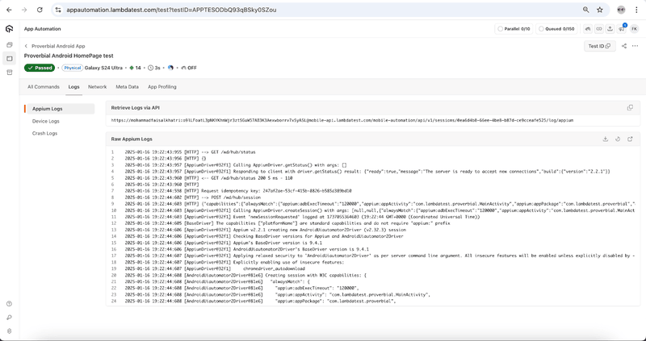Select Appium Logs in the log list
Image resolution: width=646 pixels, height=341 pixels.
[60, 109]
